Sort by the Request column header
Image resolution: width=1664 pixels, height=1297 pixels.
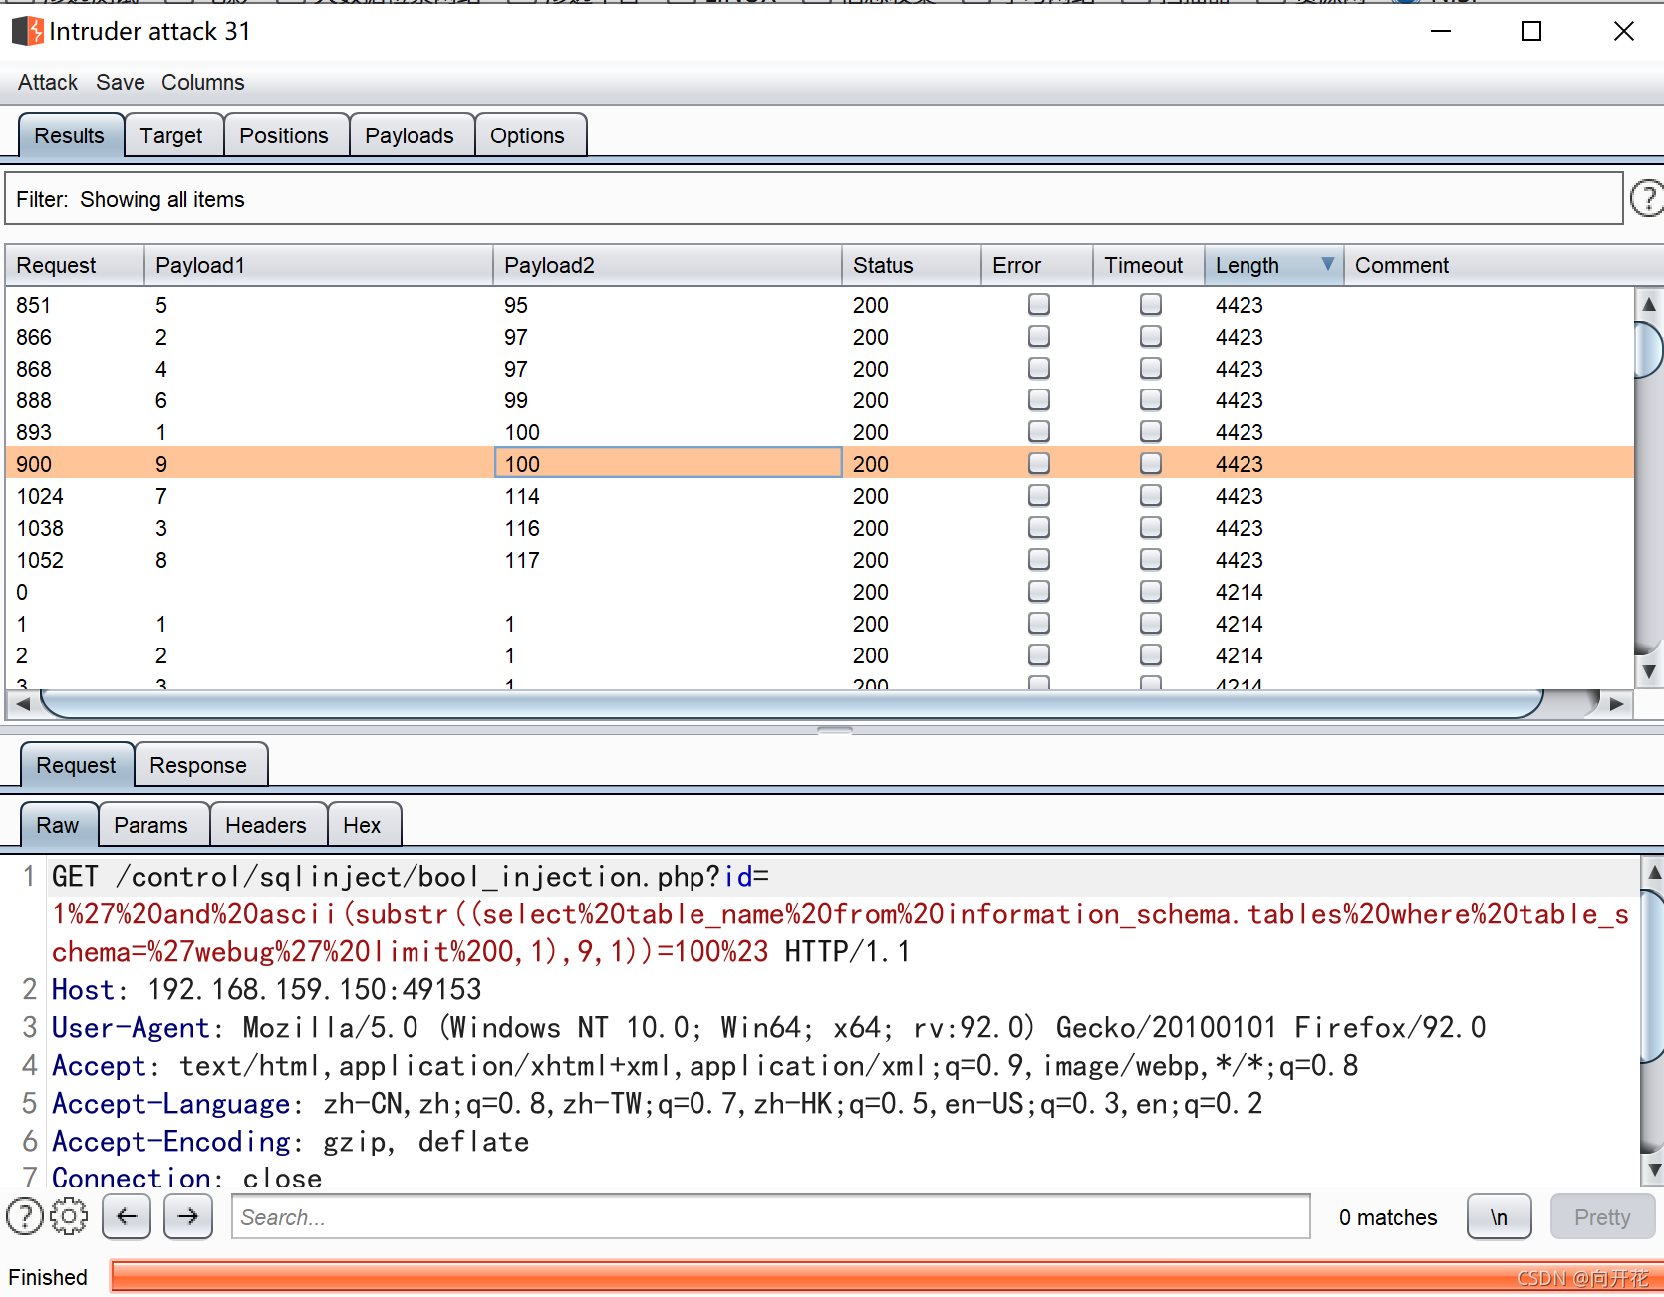point(75,265)
